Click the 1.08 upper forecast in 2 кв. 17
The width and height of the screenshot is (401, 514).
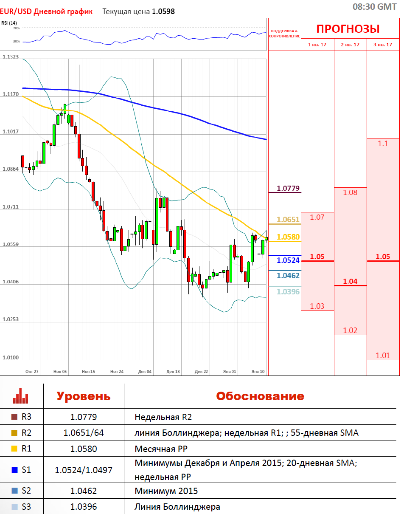tap(350, 192)
